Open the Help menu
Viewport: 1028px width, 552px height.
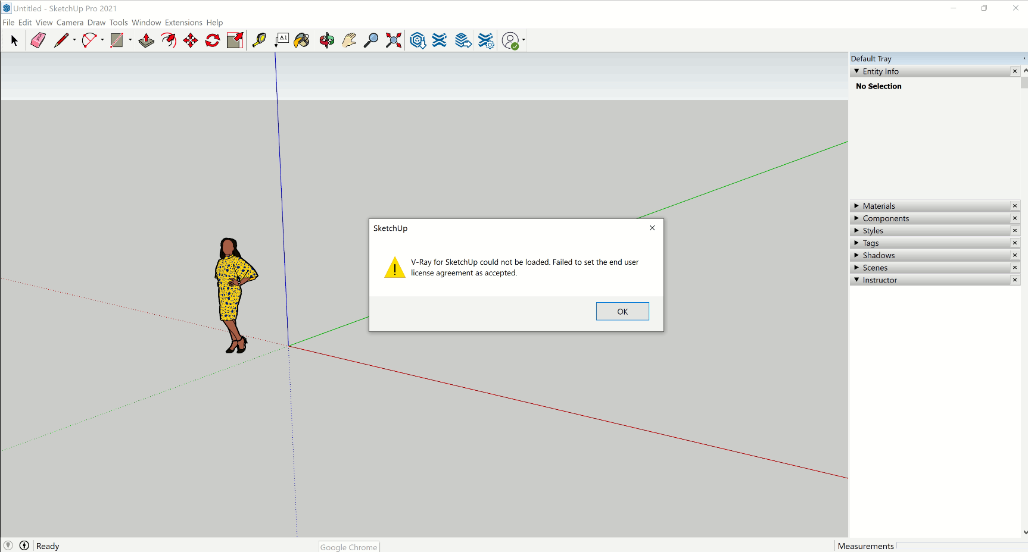(214, 23)
